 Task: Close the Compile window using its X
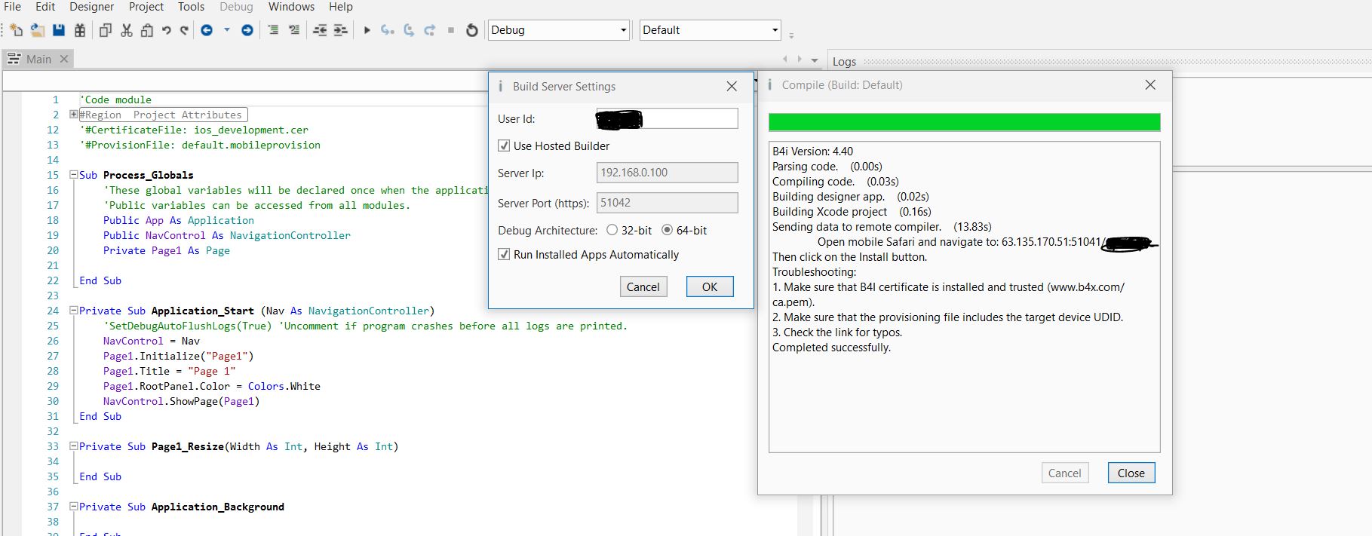point(1150,84)
